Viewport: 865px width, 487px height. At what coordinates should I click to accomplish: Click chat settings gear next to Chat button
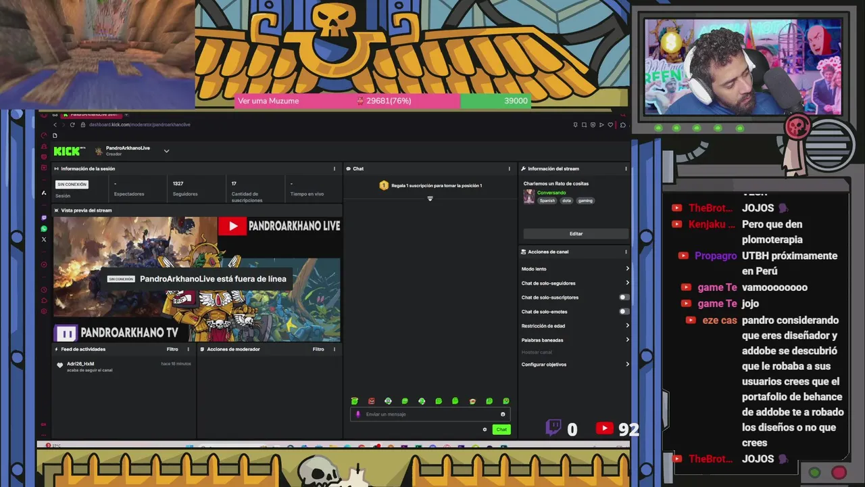coord(485,430)
